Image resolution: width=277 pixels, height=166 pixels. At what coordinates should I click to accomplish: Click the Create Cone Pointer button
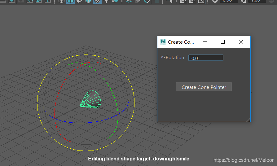tap(204, 87)
